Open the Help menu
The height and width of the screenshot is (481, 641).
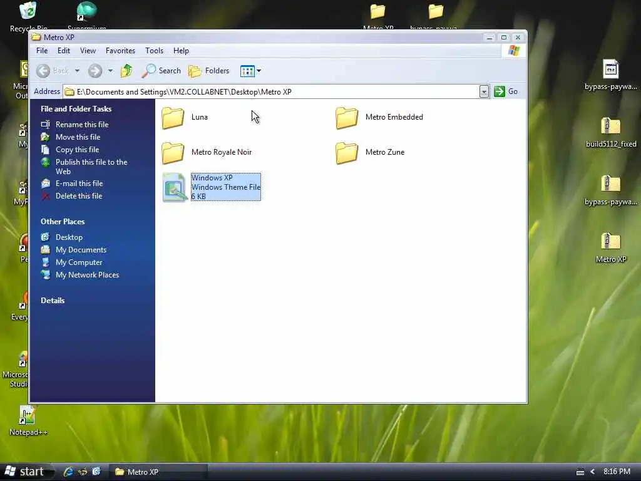tap(181, 51)
